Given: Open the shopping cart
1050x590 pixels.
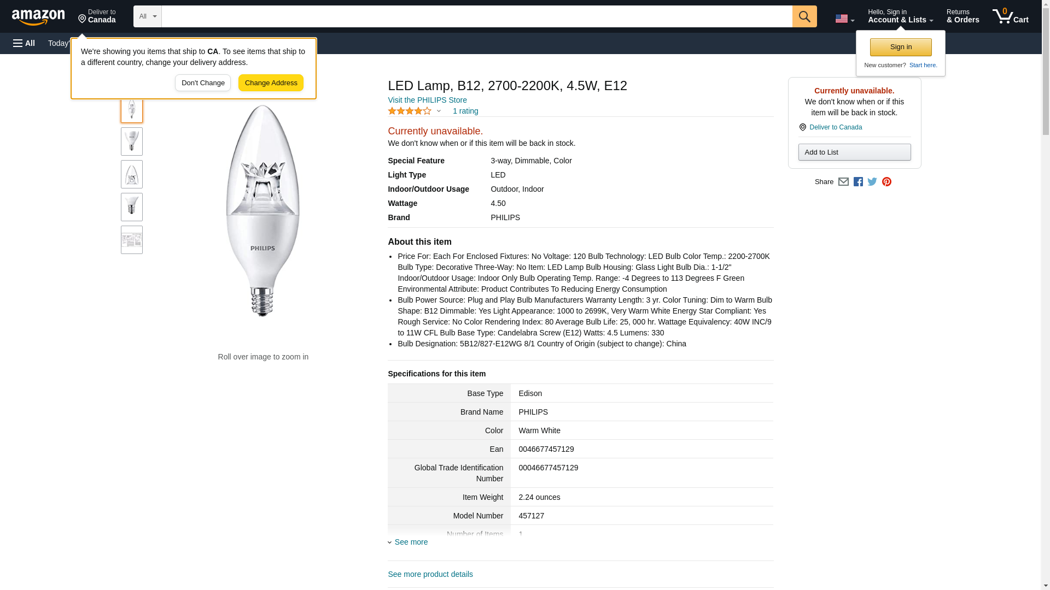Looking at the screenshot, I should coord(1010,16).
